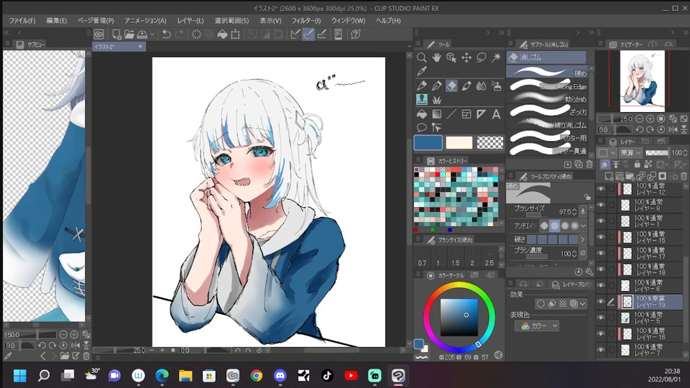This screenshot has width=690, height=388.
Task: Hide layer レイヤー 12 with eye icon
Action: pos(601,189)
